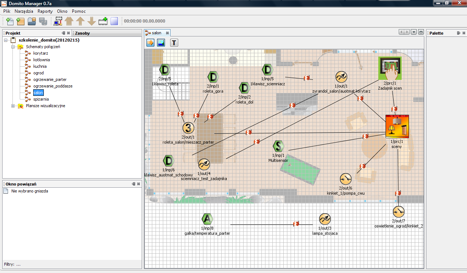This screenshot has width=467, height=273.
Task: Select the roleta_gora input node icon
Action: point(213,77)
